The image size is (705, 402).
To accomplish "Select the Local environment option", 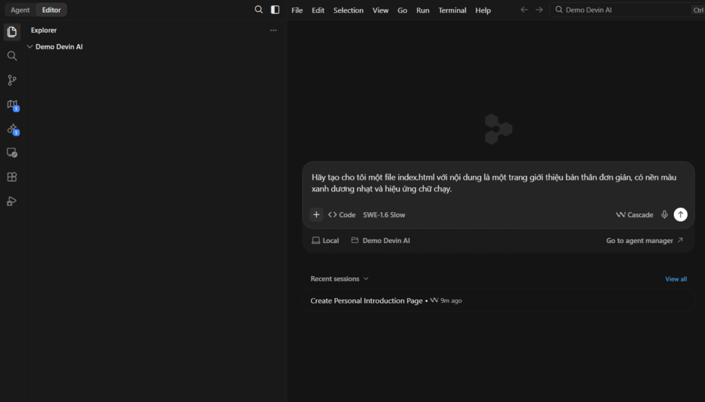I will click(326, 240).
